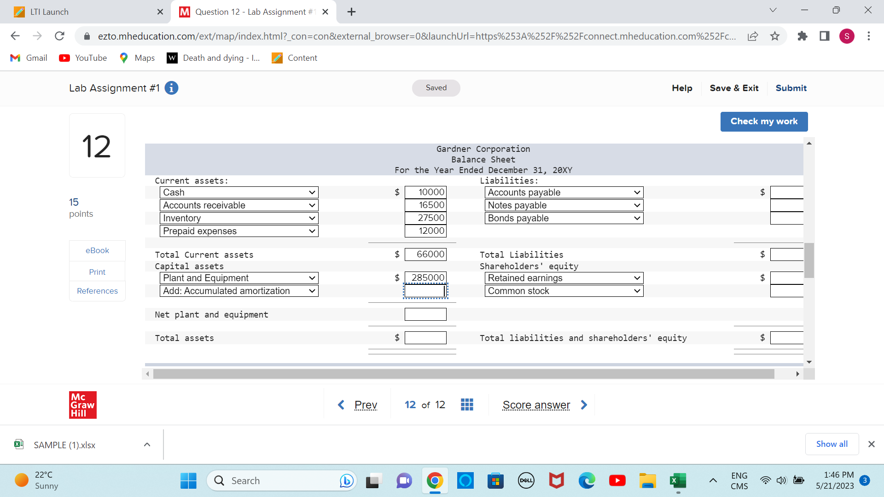
Task: Click the profile avatar in the browser toolbar
Action: (x=847, y=36)
